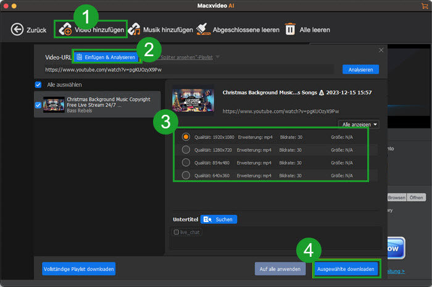Select the Christmas Background Music list thumbnail

click(54, 105)
